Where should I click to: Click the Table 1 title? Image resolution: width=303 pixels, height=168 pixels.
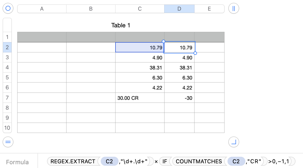(x=121, y=25)
